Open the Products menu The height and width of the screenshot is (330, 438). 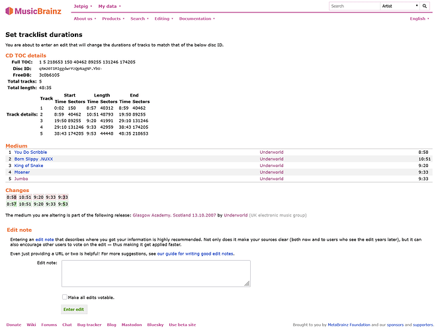(x=113, y=19)
